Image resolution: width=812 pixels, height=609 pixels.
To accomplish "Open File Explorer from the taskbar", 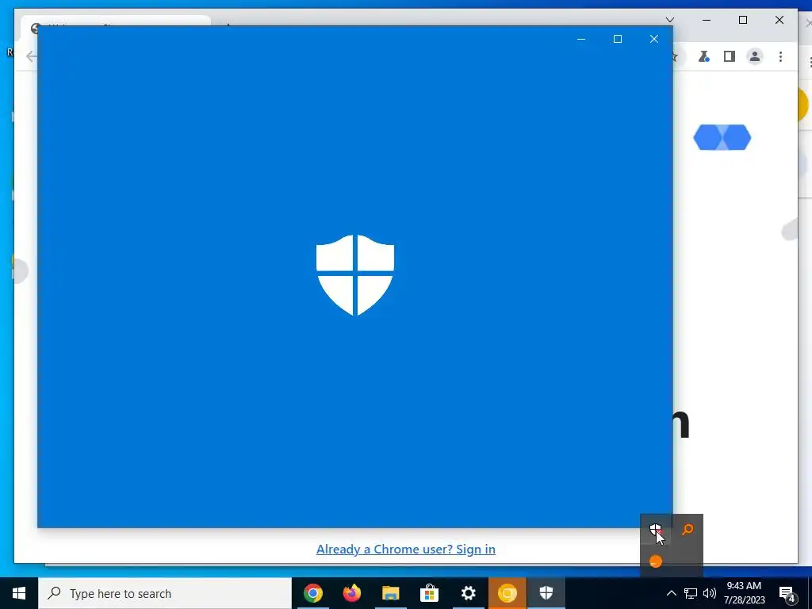I will [x=390, y=593].
